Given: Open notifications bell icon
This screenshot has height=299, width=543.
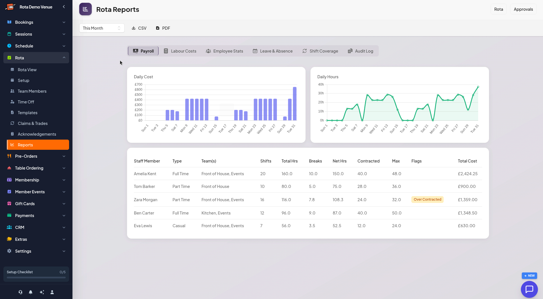Looking at the screenshot, I should click(31, 292).
